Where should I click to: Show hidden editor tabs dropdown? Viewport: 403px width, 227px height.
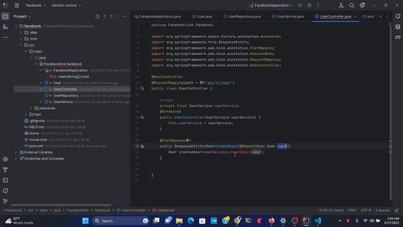coord(380,16)
